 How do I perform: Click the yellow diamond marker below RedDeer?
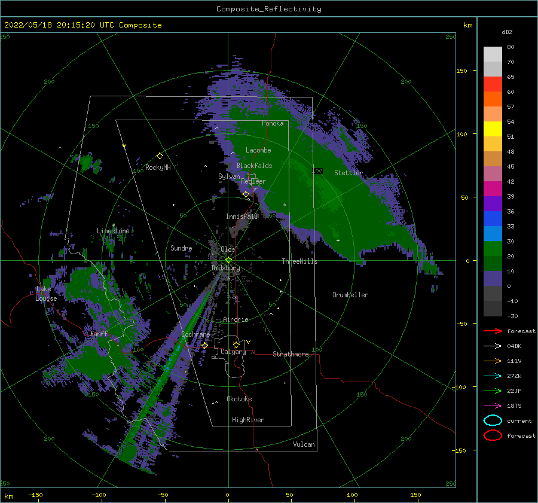click(x=246, y=194)
